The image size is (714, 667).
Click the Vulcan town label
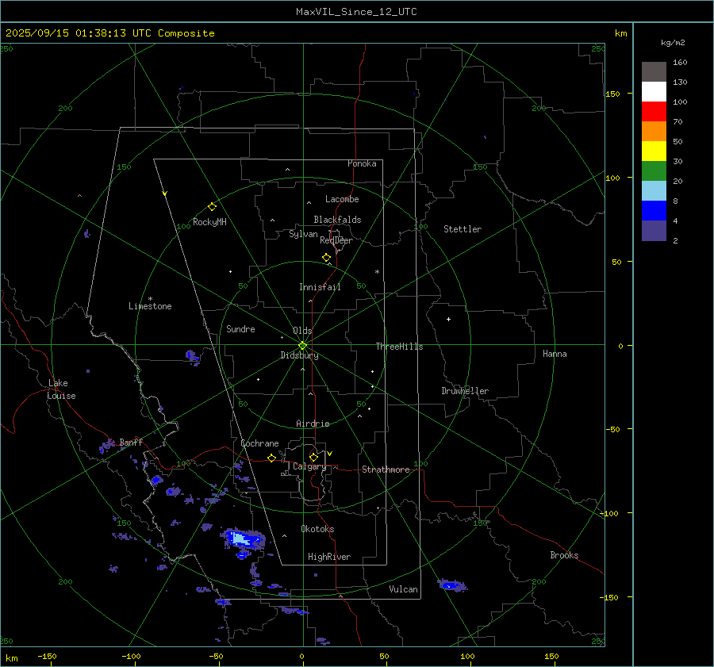[403, 589]
